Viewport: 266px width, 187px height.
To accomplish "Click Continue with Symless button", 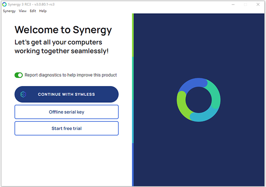I will [x=66, y=94].
